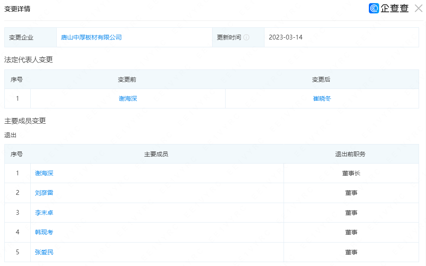The height and width of the screenshot is (266, 426).
Task: Click the info icon beside 更新时间
Action: tap(246, 37)
